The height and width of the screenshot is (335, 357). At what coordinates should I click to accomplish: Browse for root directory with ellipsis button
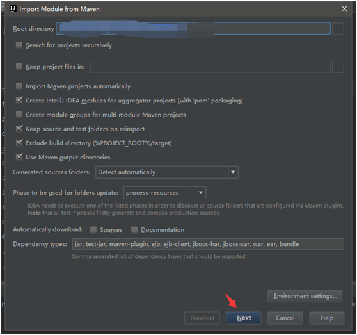(x=338, y=29)
